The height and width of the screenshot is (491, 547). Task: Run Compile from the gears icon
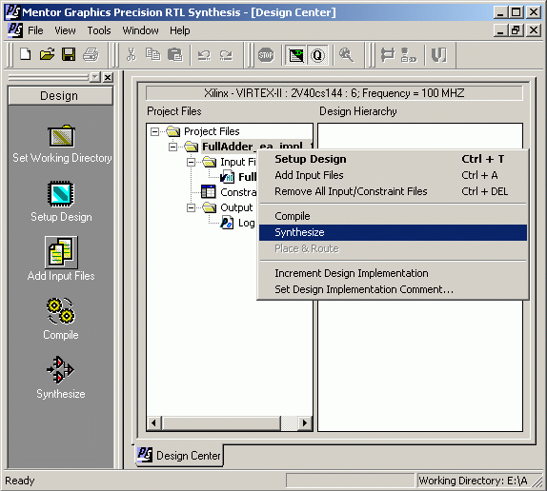pyautogui.click(x=61, y=310)
